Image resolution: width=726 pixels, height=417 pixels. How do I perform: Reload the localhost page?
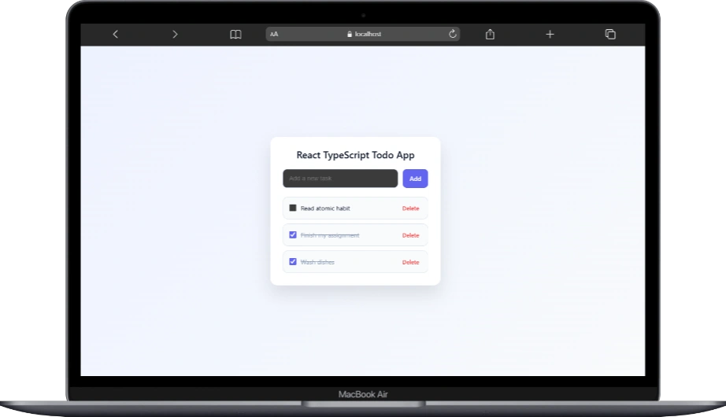452,34
